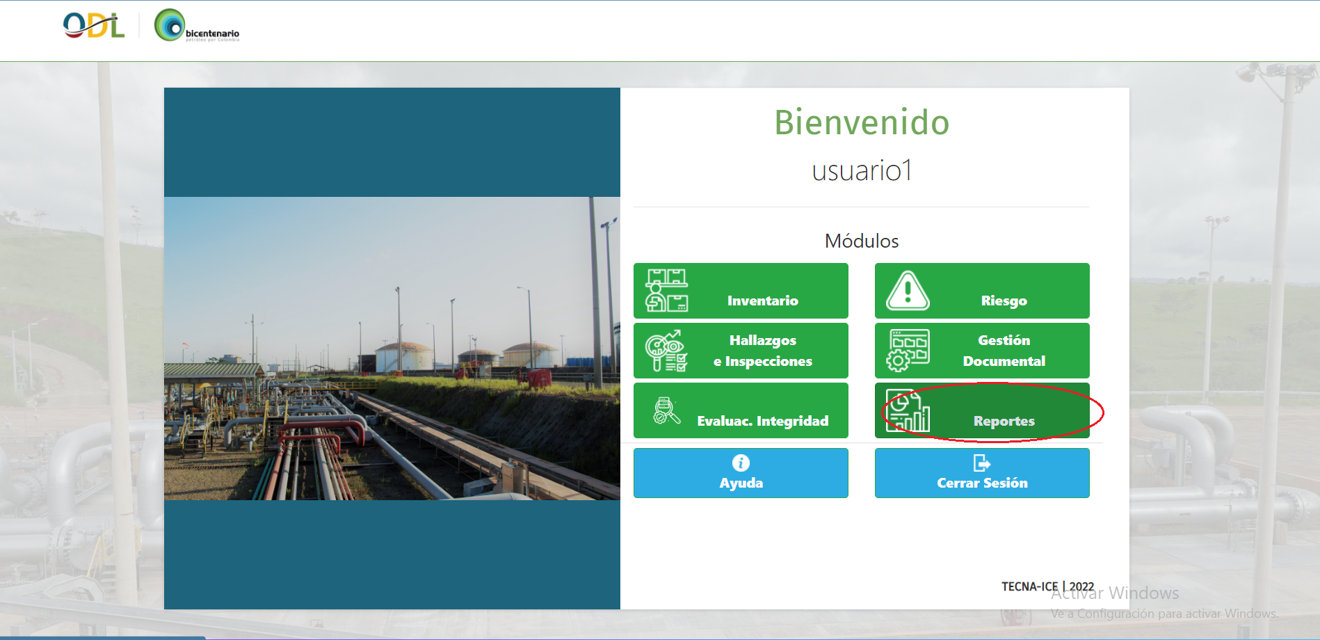Click the gear and window icon on Gestión Documental
The width and height of the screenshot is (1320, 640).
[908, 351]
